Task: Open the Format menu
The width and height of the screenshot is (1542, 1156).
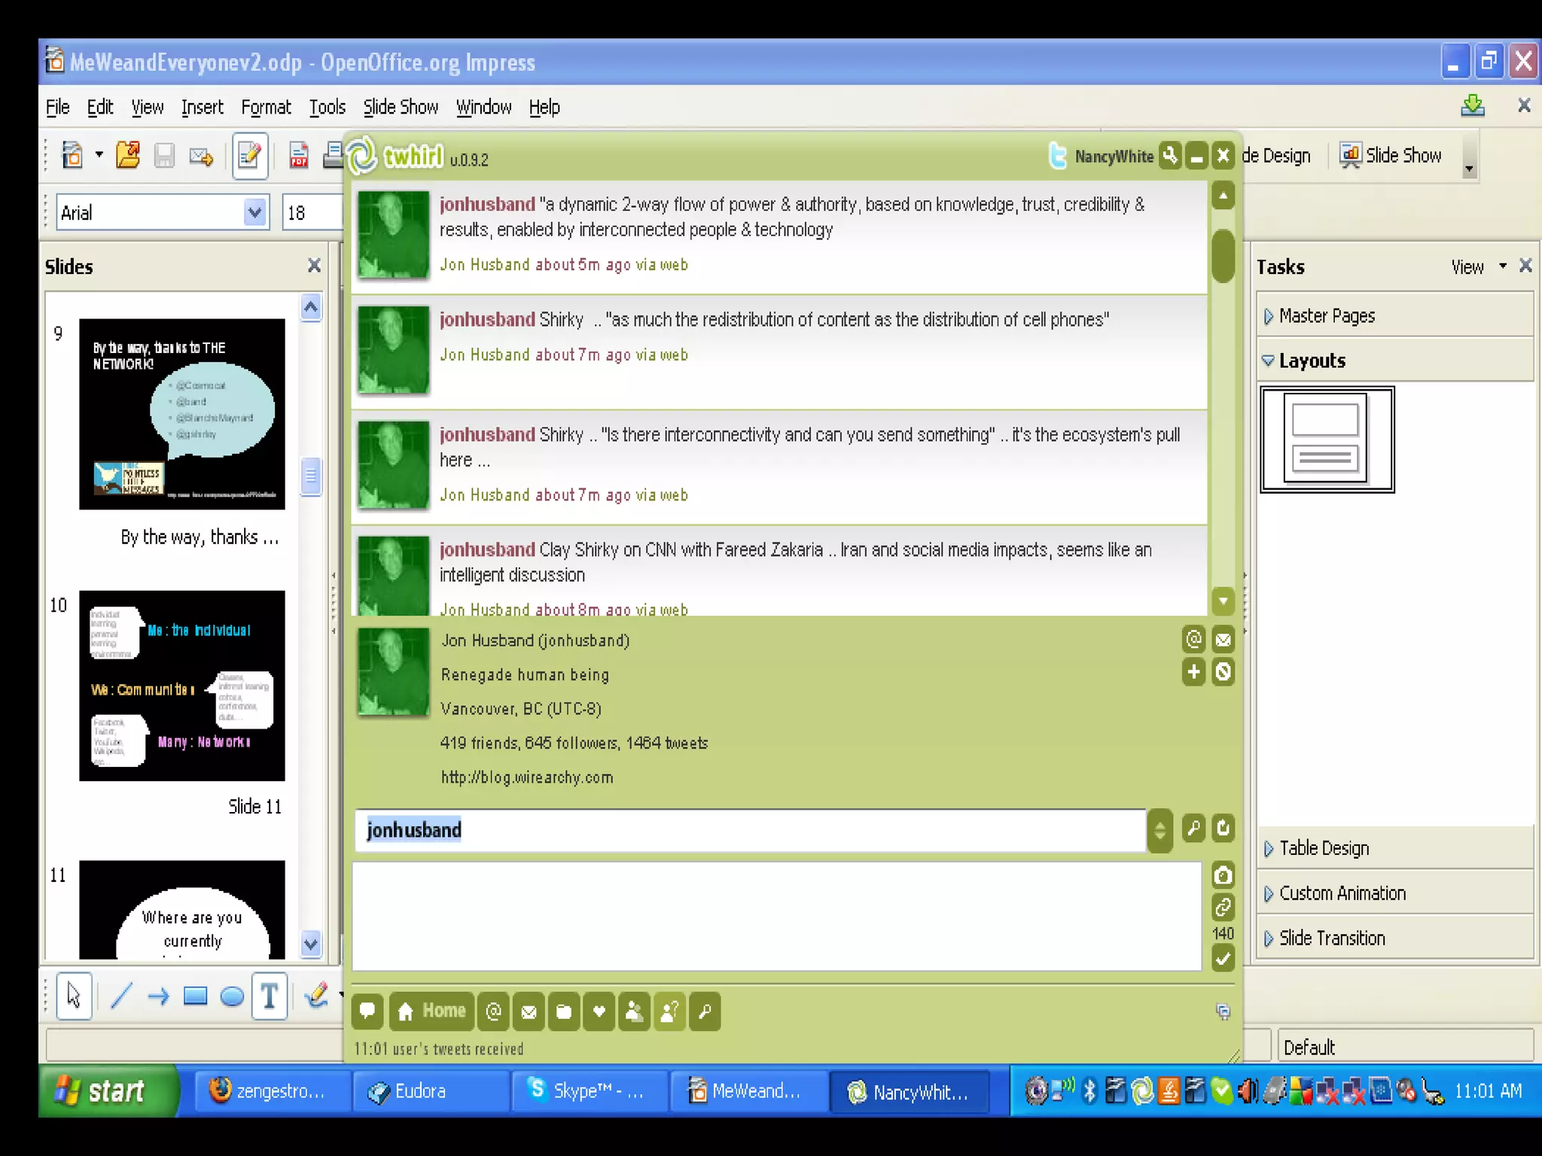Action: [265, 108]
